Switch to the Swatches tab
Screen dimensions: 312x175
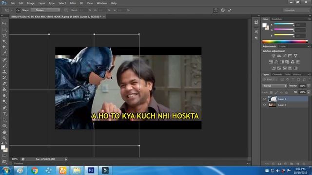277,19
